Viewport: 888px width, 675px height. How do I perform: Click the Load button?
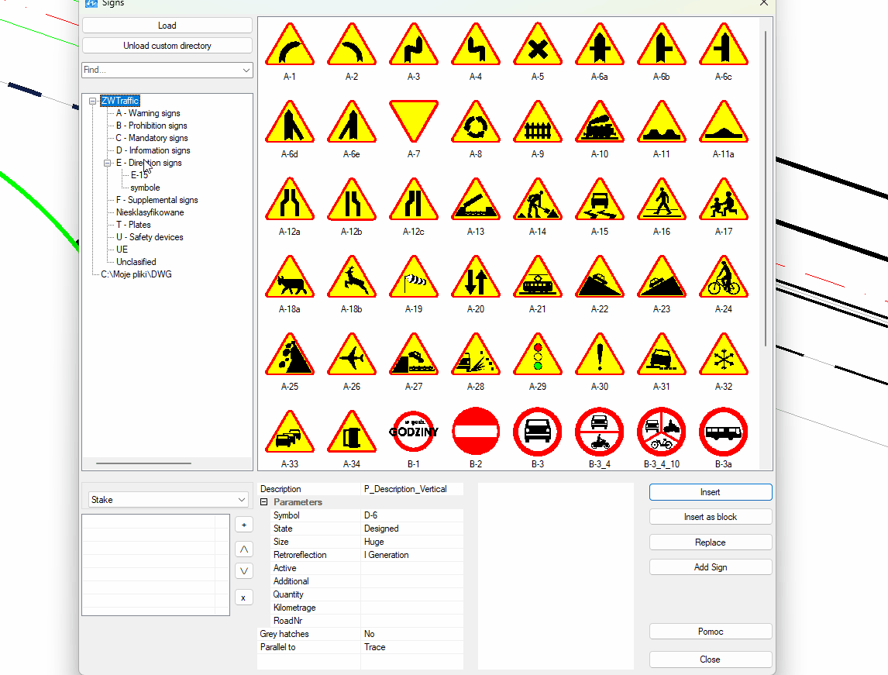point(167,26)
